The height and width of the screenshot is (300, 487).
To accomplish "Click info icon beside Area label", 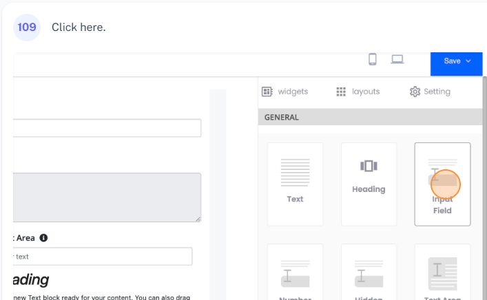I will point(43,238).
